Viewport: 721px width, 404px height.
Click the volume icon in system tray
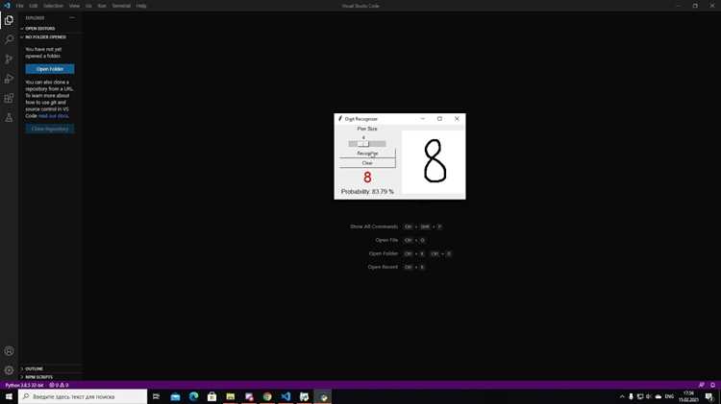(649, 396)
